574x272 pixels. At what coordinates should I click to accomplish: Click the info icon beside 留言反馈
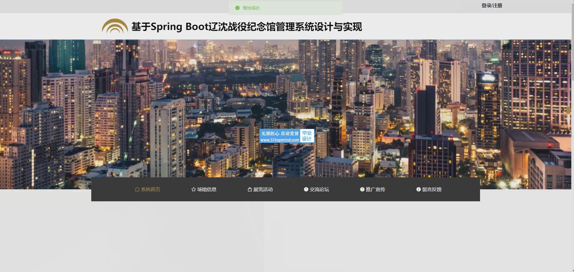418,189
